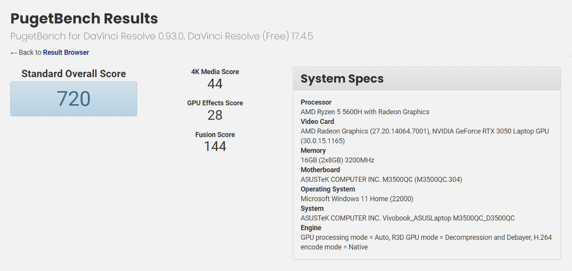Click the Engine label
The image size is (572, 271).
(311, 228)
